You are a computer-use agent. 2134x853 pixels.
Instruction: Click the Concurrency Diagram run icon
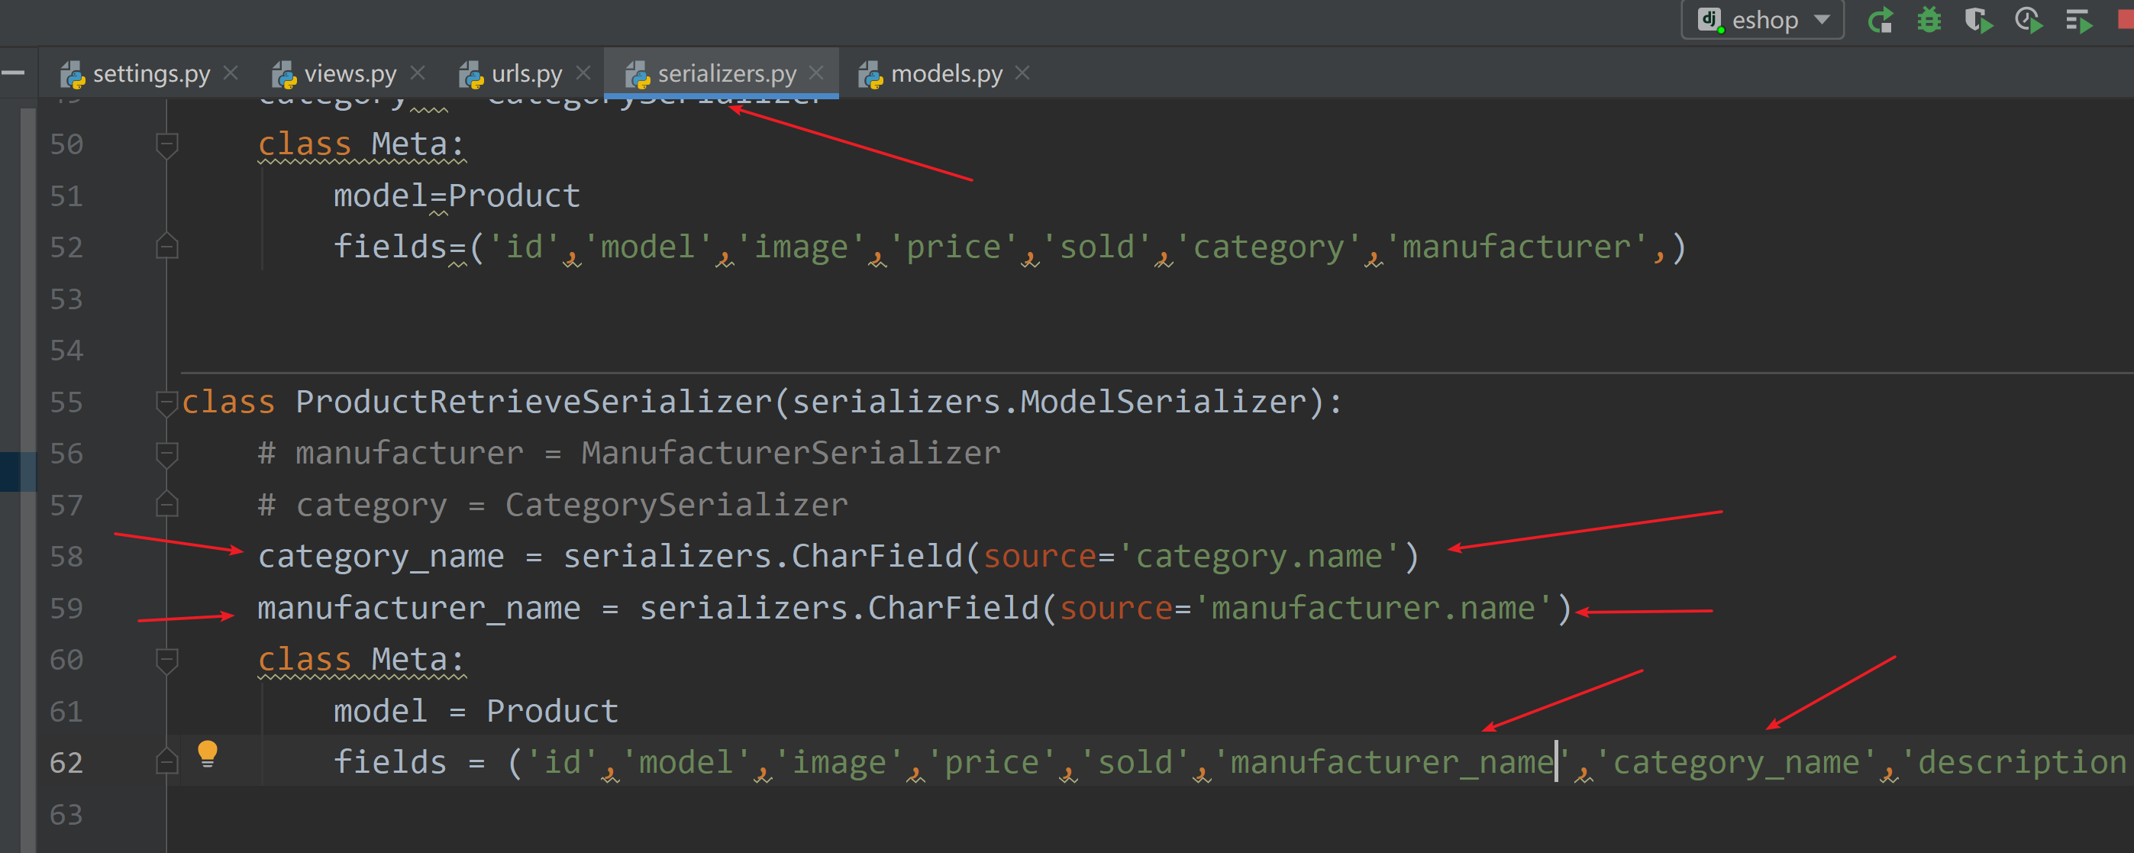click(x=2078, y=20)
